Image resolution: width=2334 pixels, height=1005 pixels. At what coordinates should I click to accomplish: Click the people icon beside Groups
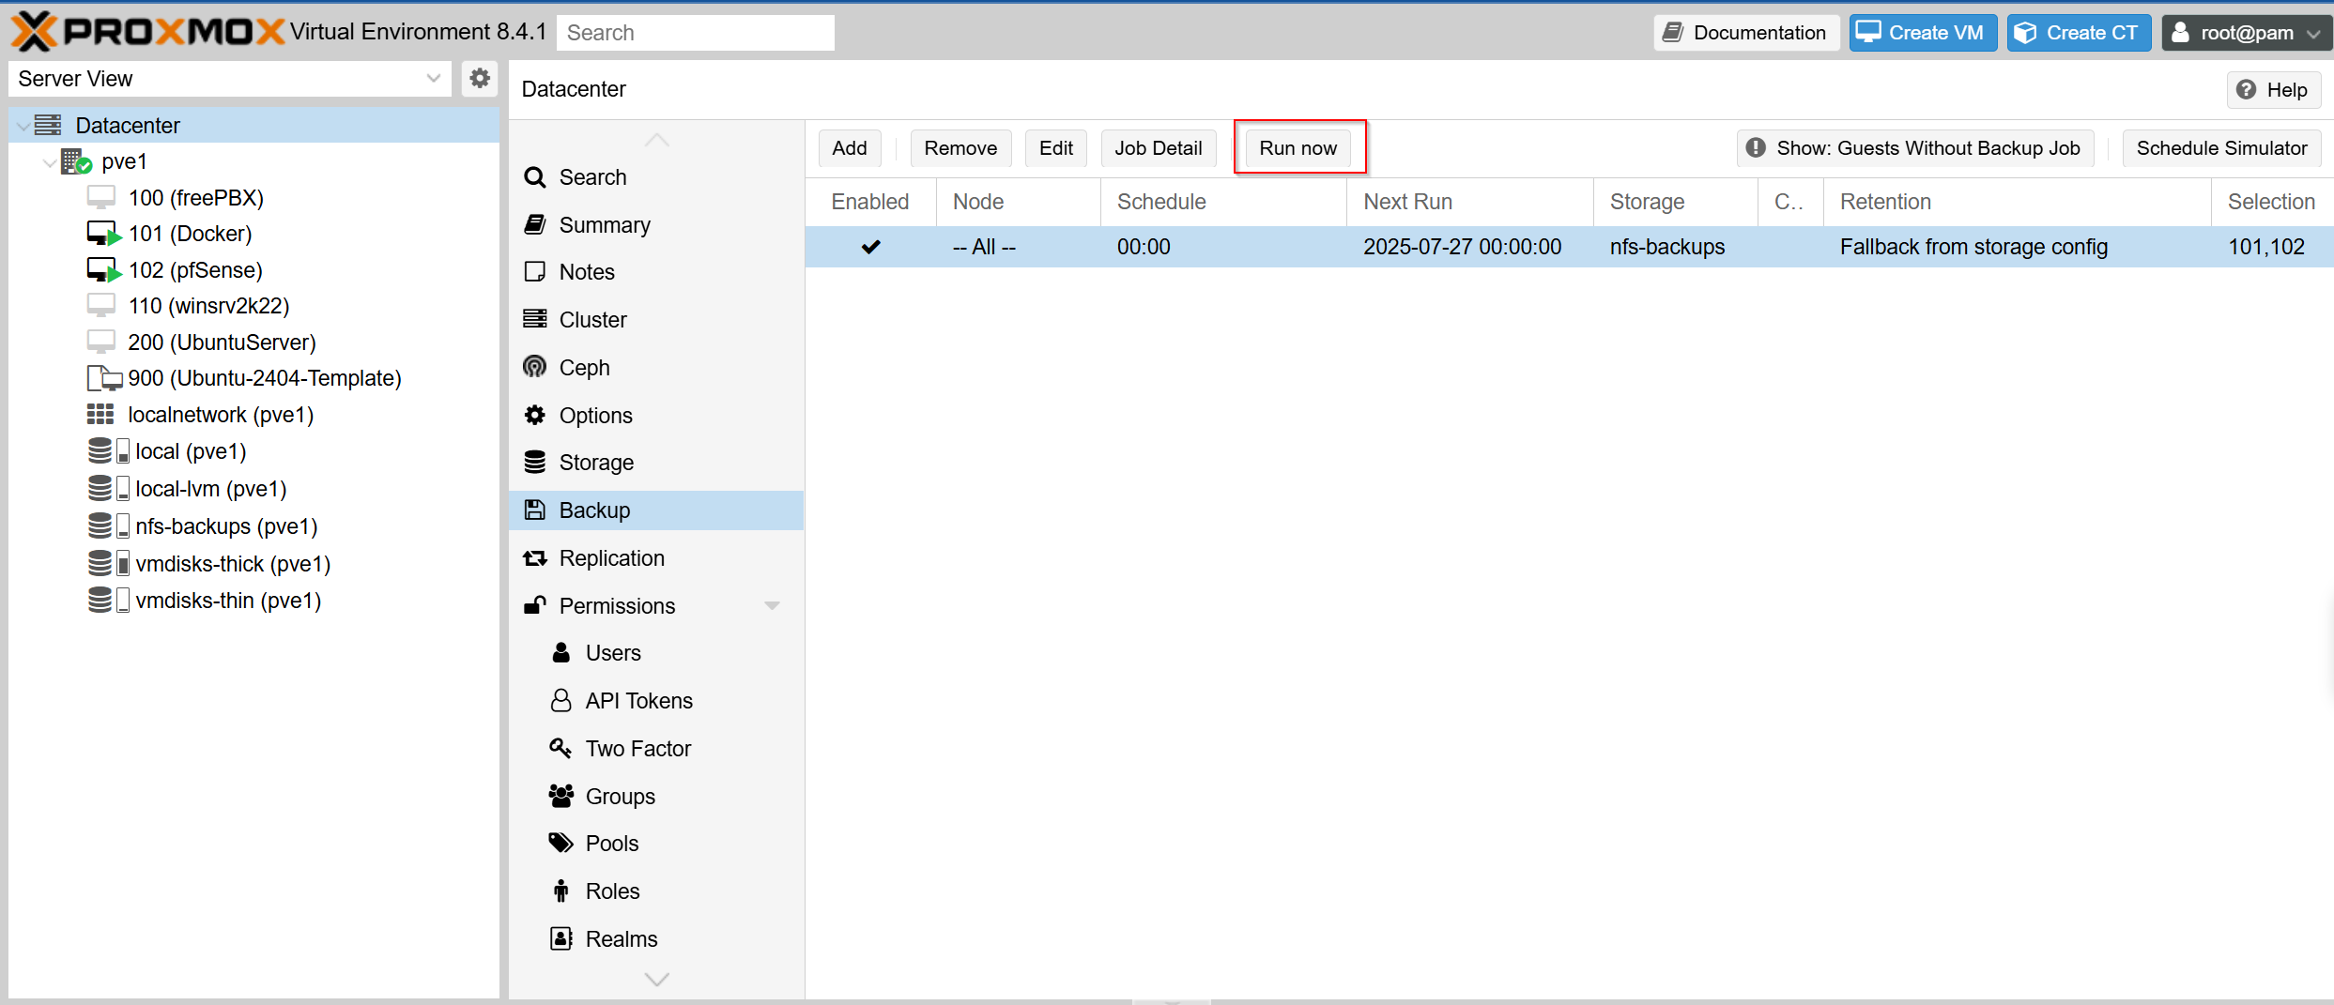pyautogui.click(x=561, y=796)
